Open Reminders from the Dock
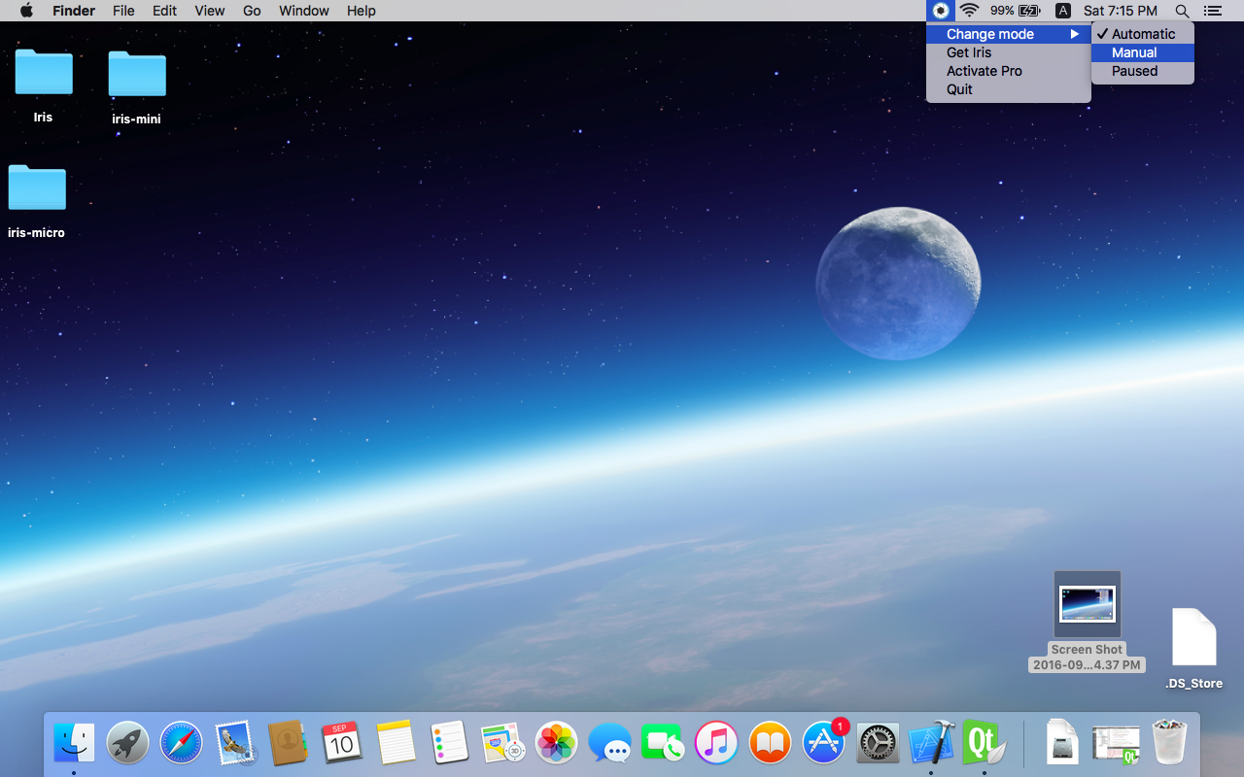Viewport: 1244px width, 777px height. [x=449, y=744]
